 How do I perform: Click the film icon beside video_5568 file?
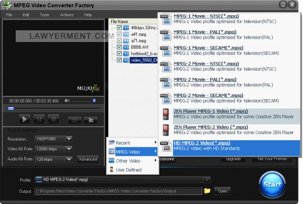click(x=126, y=60)
